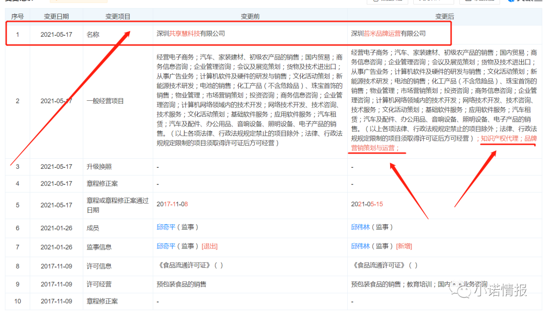Click the 升级换照 cell
Viewport: 545px width, 314px height.
(99, 166)
